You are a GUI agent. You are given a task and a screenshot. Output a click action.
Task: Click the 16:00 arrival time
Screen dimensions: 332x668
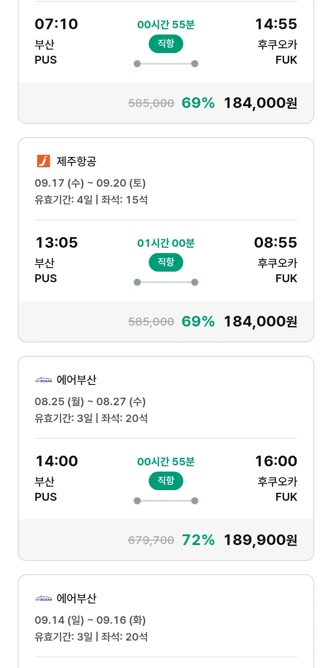pyautogui.click(x=276, y=461)
